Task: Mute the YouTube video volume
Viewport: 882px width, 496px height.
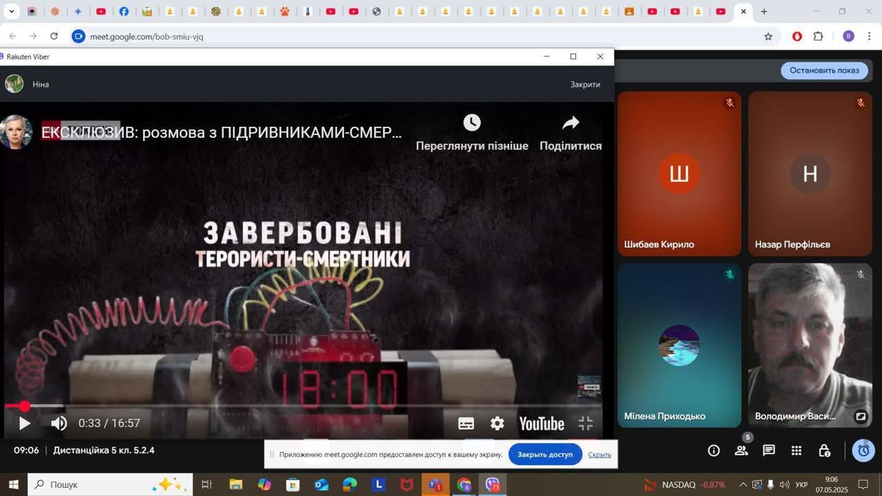Action: (x=59, y=424)
